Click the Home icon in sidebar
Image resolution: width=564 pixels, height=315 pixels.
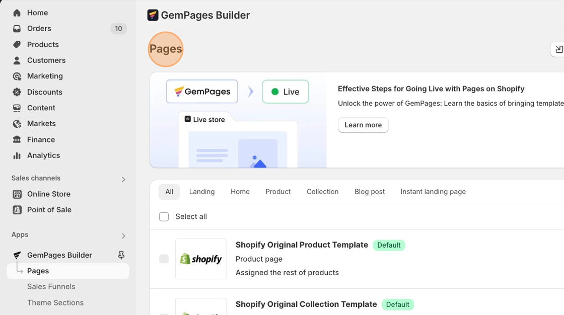17,13
